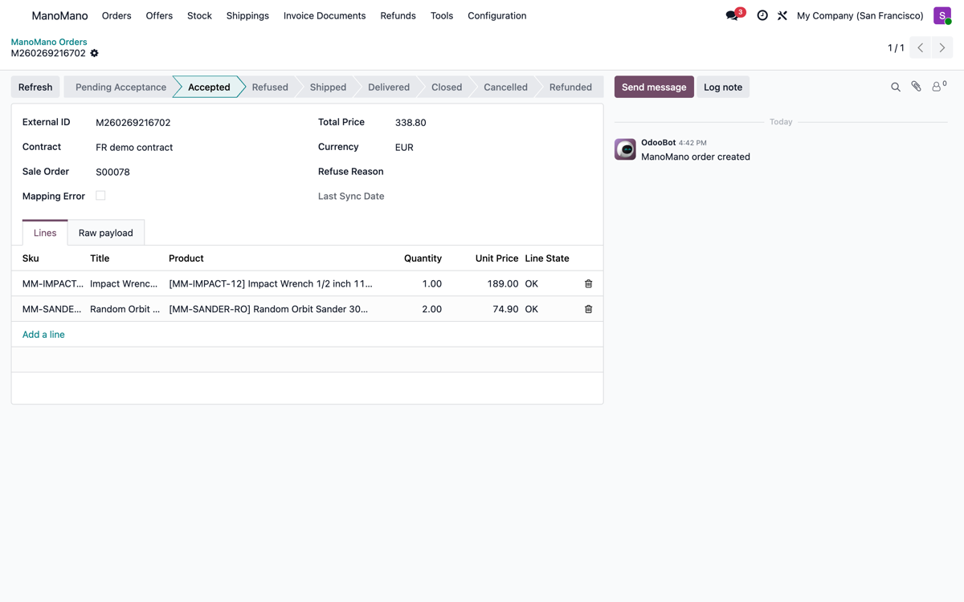Open the activities clock icon
Screen dimensions: 964x602
tap(762, 15)
